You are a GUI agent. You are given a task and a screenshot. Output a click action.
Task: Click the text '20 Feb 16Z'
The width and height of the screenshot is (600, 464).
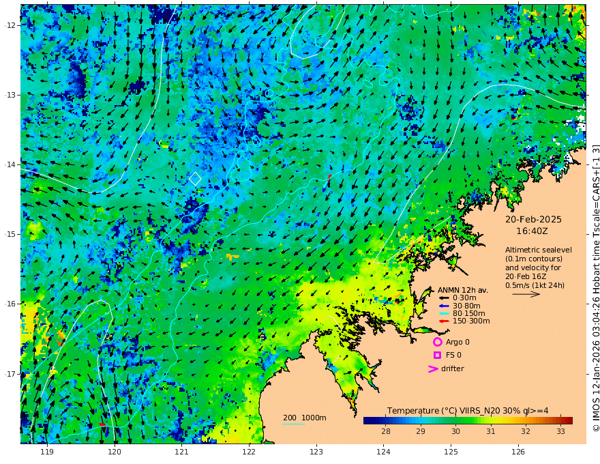click(x=526, y=276)
